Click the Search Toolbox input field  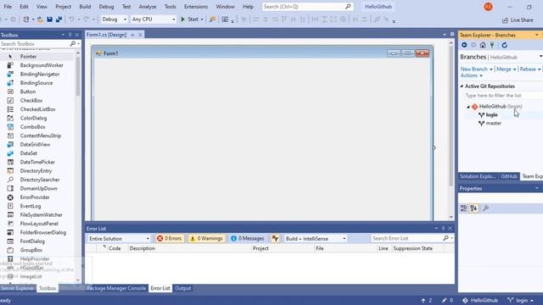(x=35, y=44)
